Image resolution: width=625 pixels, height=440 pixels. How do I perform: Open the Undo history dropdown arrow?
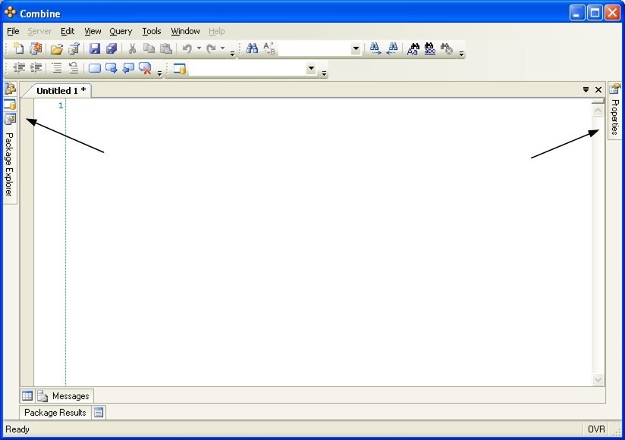tap(199, 49)
